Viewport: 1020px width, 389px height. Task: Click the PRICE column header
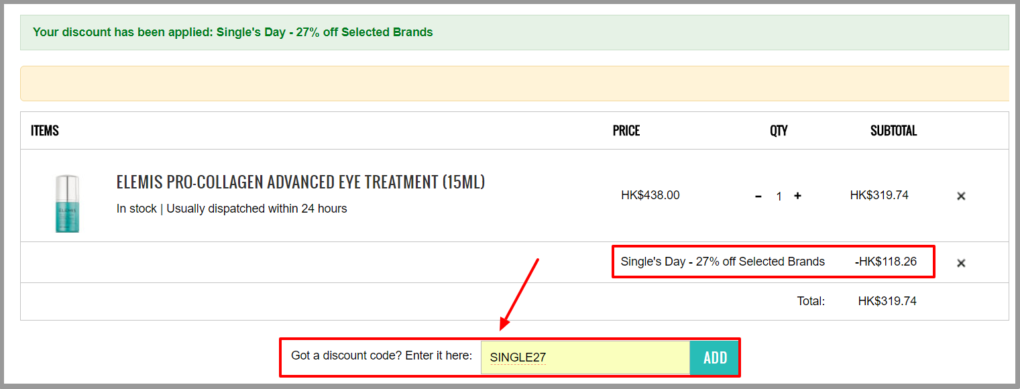coord(626,131)
